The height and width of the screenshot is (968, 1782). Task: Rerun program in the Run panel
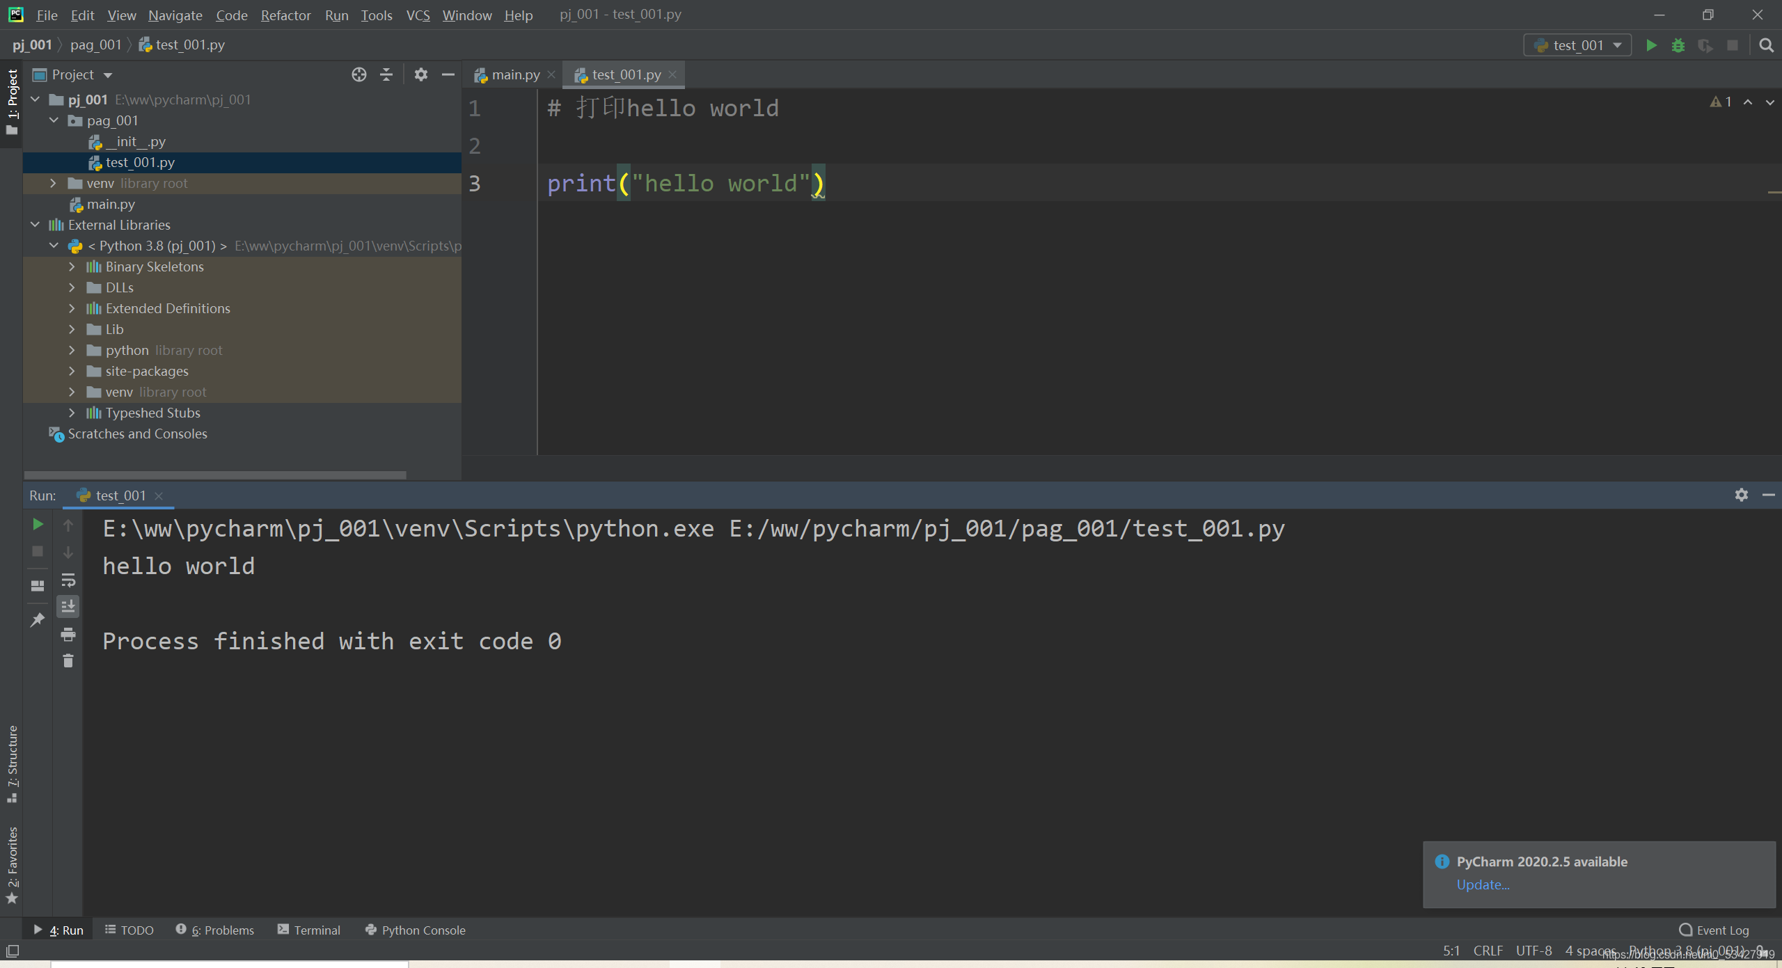coord(37,524)
